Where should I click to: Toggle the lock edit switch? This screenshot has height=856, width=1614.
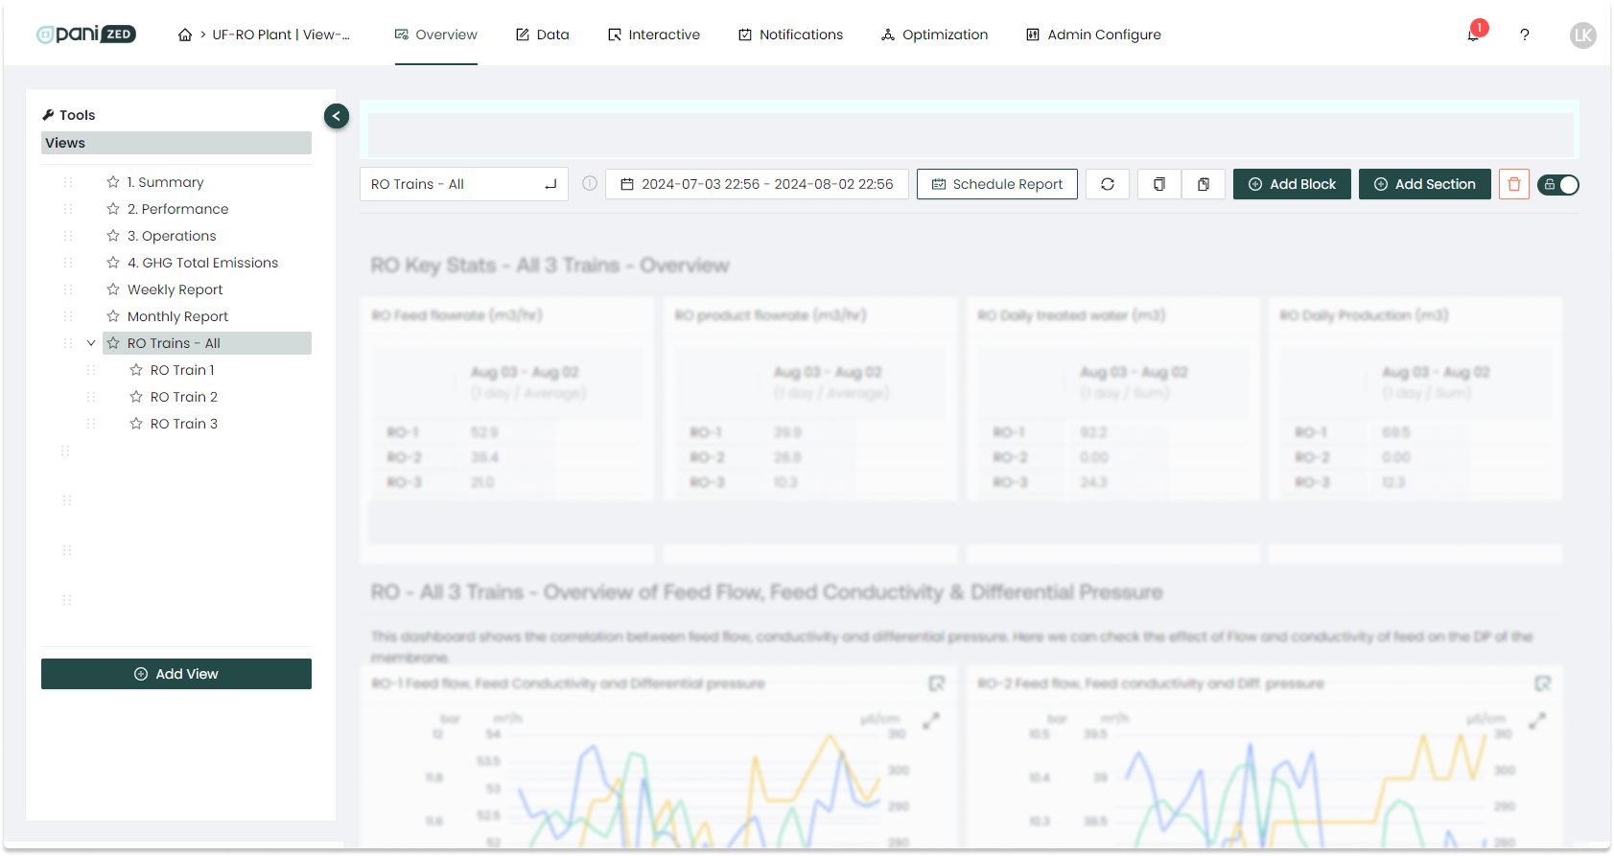pos(1558,185)
